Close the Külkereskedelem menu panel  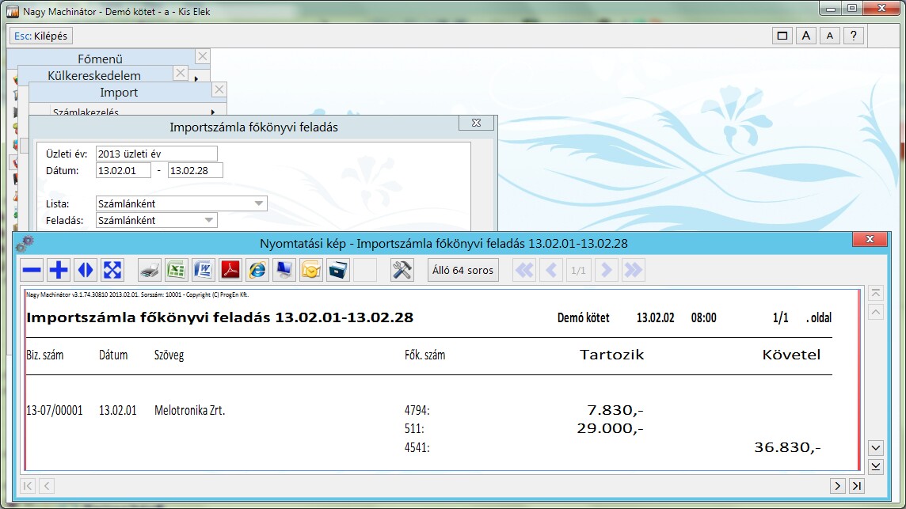point(181,73)
